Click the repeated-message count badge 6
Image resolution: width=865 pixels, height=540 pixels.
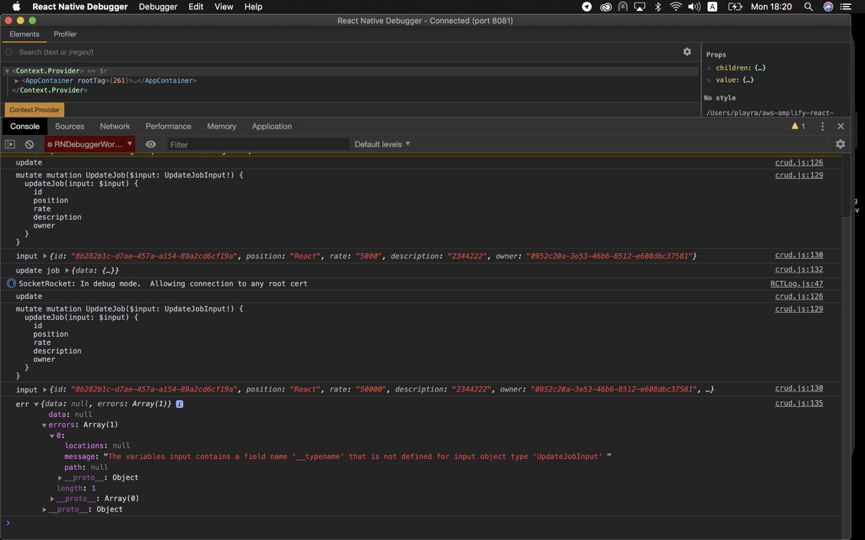click(11, 283)
